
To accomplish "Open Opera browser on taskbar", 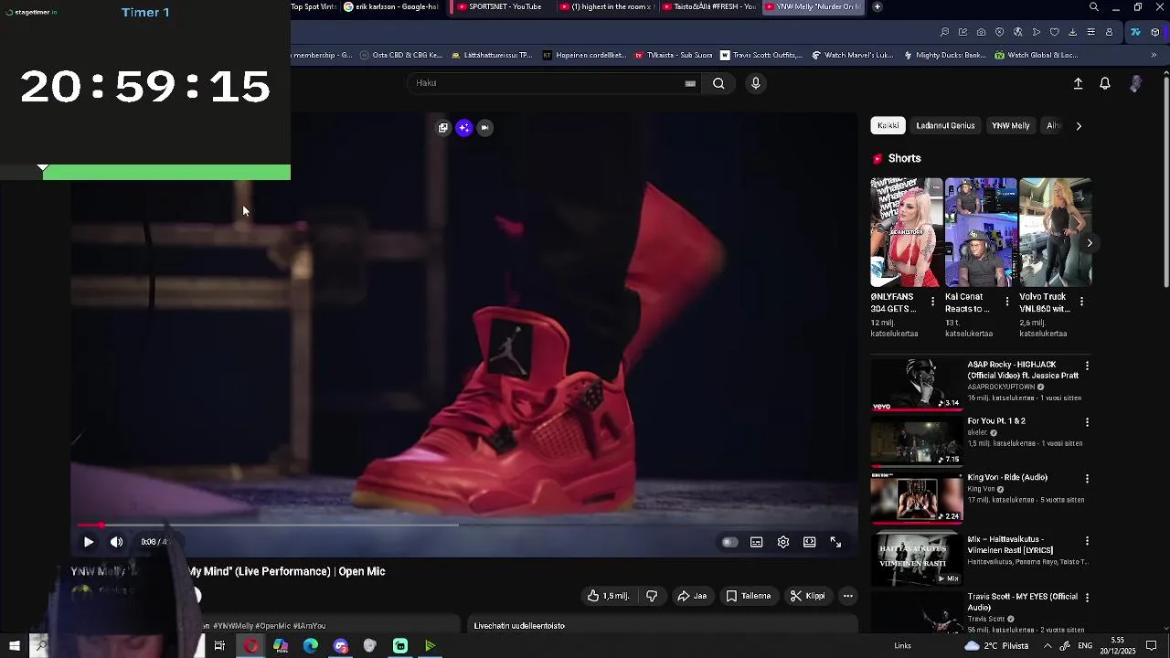I will pos(250,646).
